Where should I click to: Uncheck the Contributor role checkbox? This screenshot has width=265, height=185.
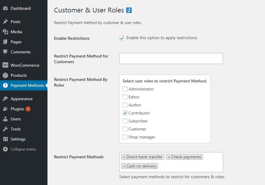(x=125, y=113)
